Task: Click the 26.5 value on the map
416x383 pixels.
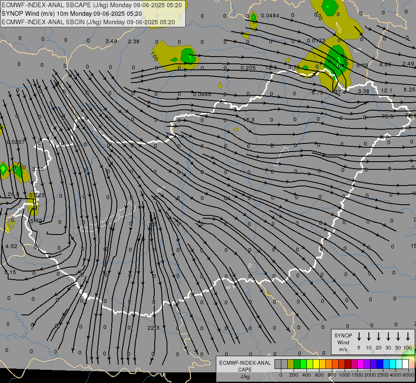Action: pos(14,194)
